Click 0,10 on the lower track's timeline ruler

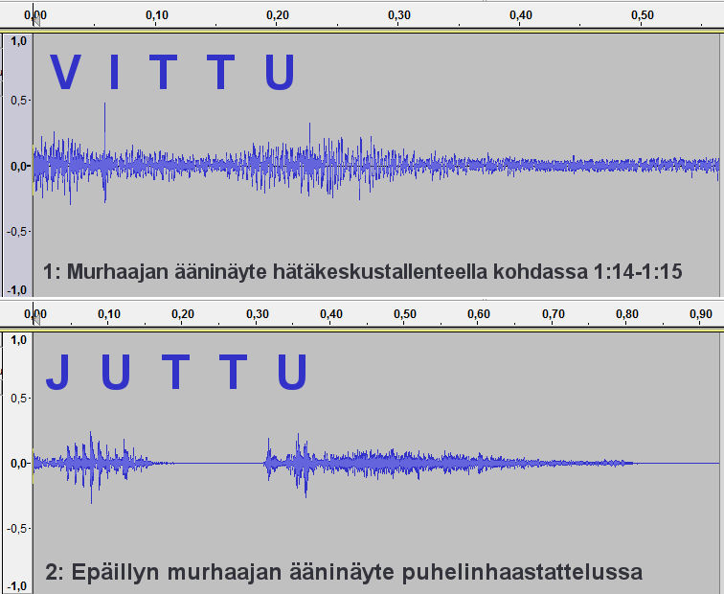pyautogui.click(x=109, y=314)
